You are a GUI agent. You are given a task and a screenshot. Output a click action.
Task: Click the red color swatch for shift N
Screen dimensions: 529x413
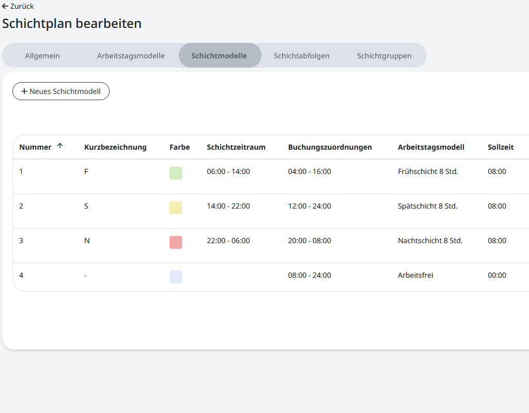point(176,242)
